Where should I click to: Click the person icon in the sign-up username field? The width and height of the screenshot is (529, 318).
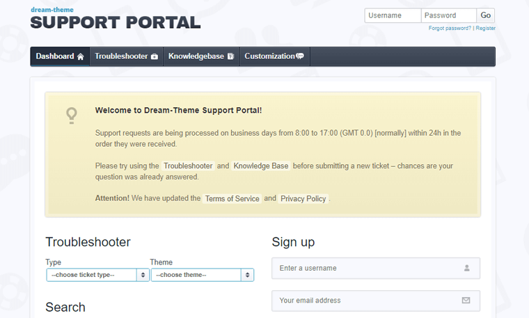click(466, 268)
